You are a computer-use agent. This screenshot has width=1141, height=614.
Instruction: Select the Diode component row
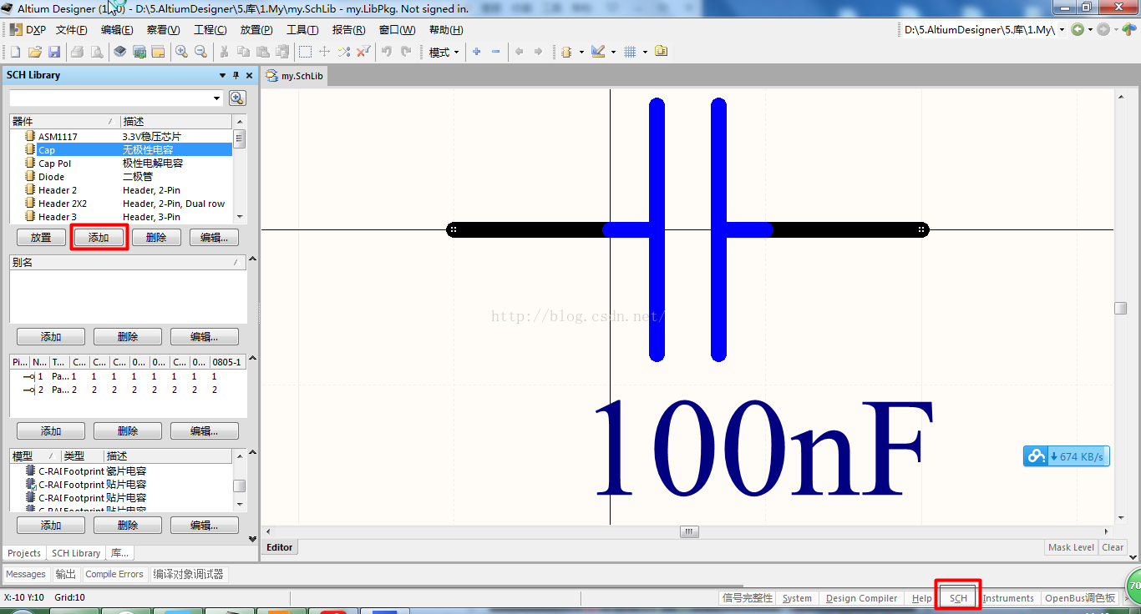[x=121, y=177]
